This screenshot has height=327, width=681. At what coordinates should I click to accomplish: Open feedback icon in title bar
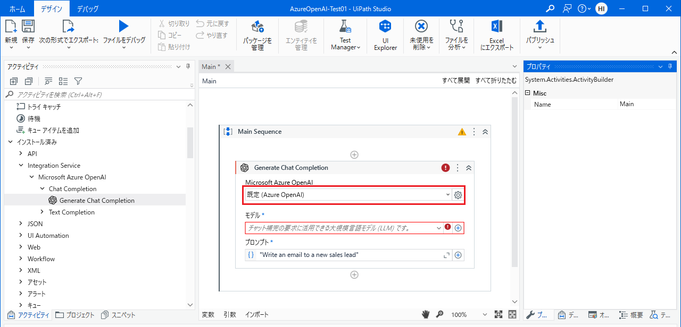pos(568,8)
